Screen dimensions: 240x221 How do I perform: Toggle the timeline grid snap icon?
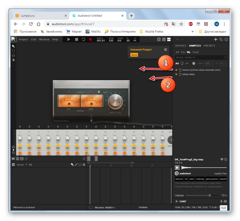pos(13,165)
